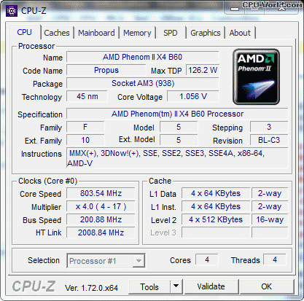The image size is (304, 301).
Task: Click the Technology value 45 nm
Action: [87, 96]
